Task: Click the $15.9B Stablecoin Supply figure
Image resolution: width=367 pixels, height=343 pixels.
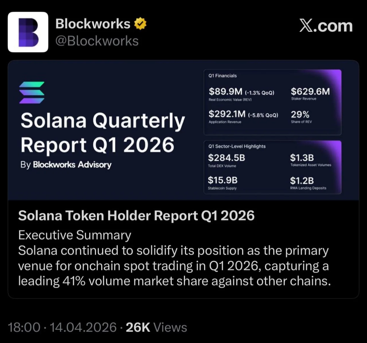Action: click(223, 180)
